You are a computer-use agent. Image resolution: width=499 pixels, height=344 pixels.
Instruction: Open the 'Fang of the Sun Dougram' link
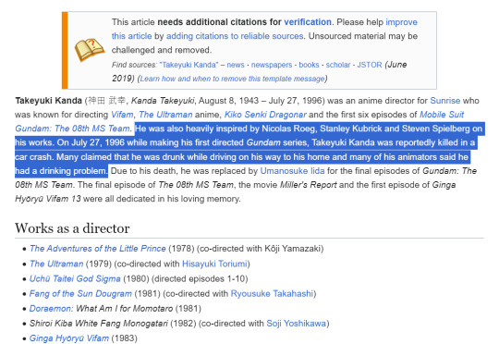pyautogui.click(x=80, y=294)
